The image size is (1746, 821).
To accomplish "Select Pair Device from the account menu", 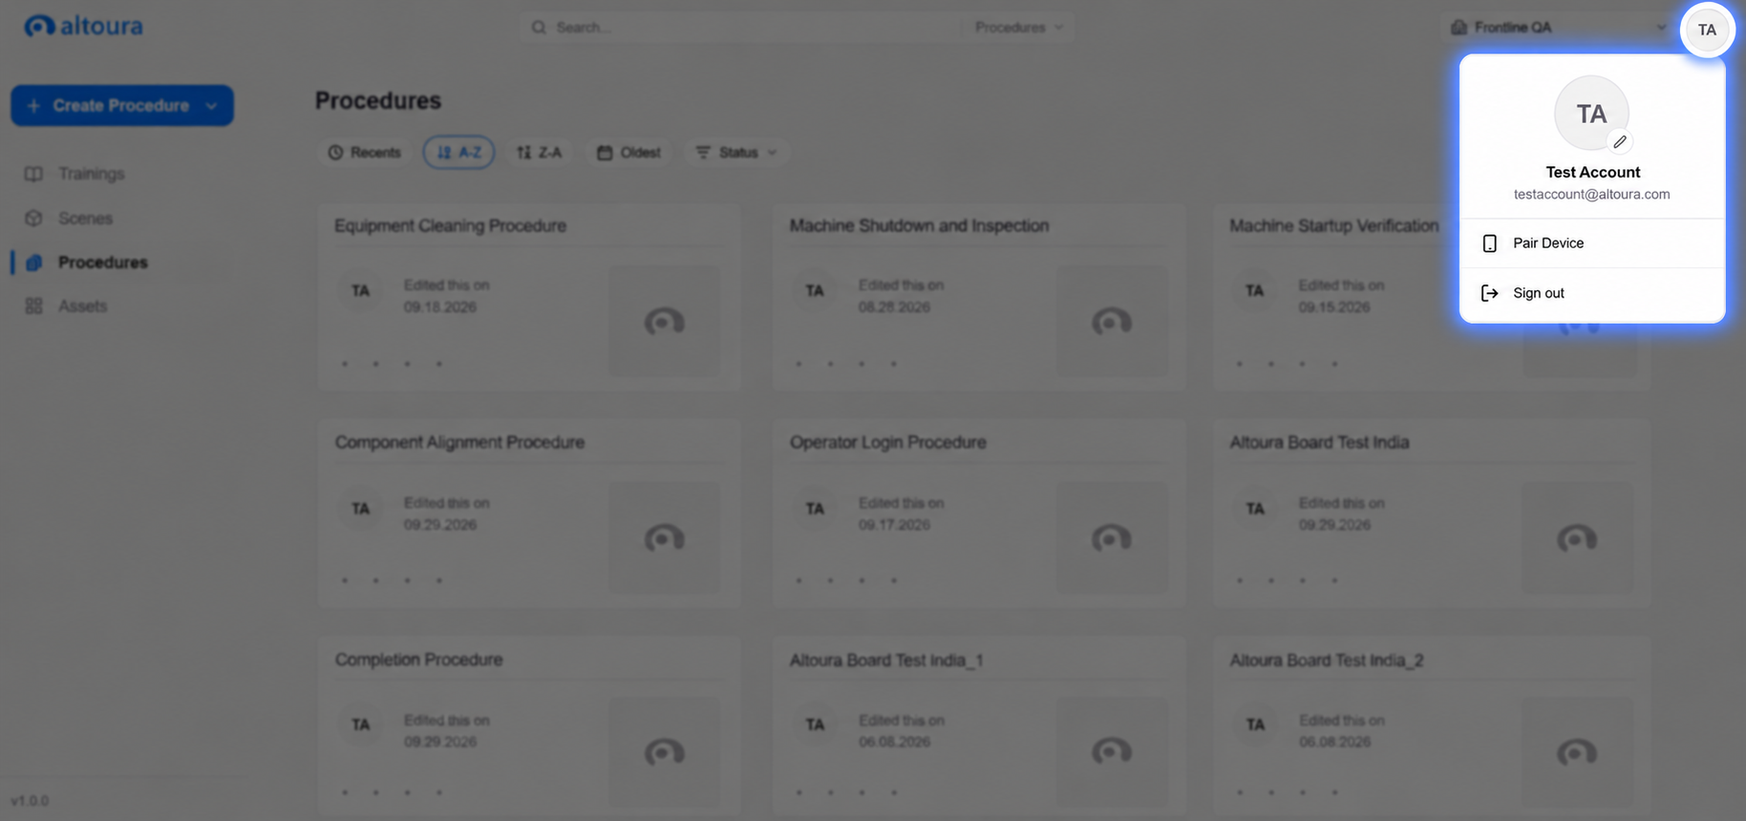I will 1592,243.
